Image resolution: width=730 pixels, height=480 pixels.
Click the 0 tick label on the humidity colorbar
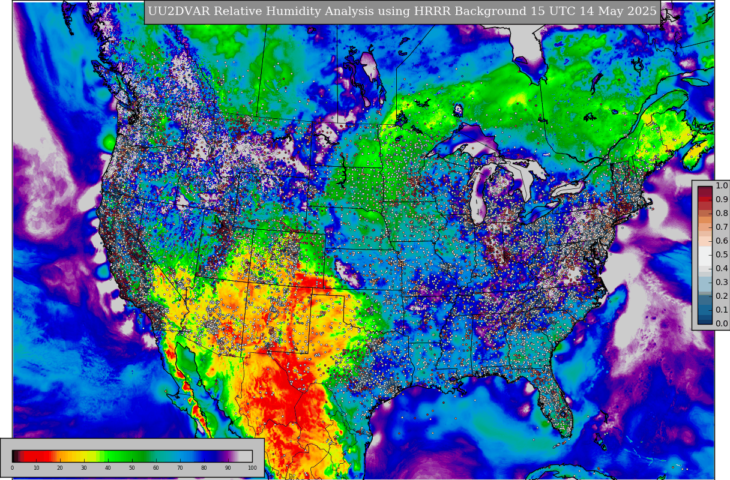(12, 467)
